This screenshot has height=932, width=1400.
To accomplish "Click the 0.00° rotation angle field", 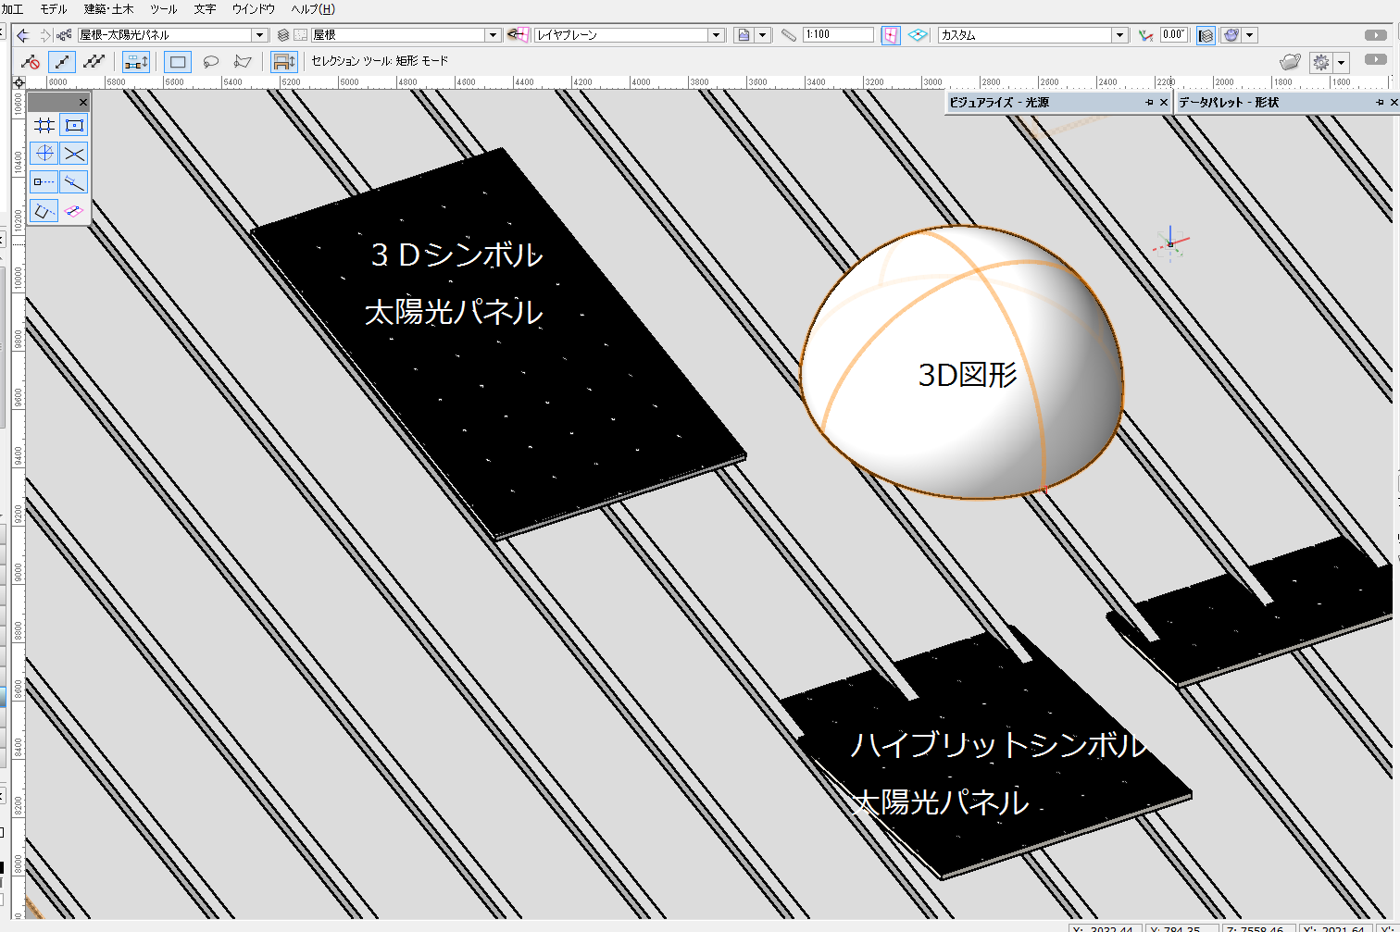I will (x=1174, y=34).
